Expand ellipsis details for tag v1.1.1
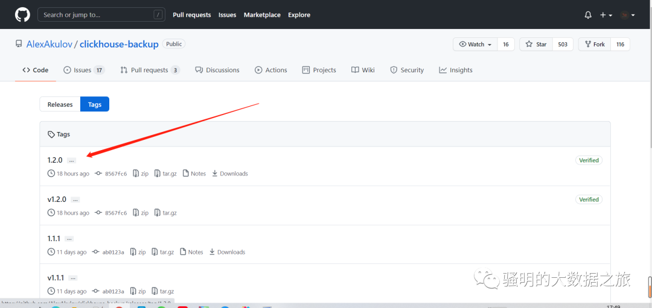Screen dimensions: 652x308 pyautogui.click(x=73, y=278)
